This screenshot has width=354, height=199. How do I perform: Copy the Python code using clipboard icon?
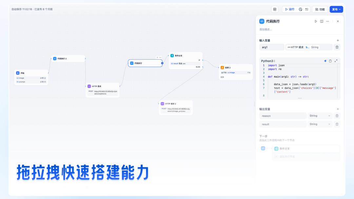pyautogui.click(x=330, y=61)
